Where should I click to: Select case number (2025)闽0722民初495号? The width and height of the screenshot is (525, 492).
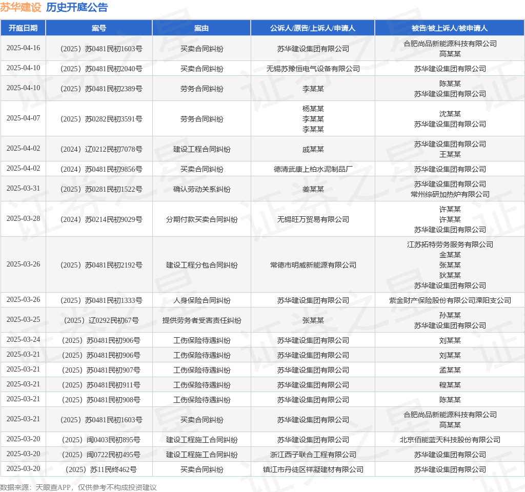click(x=101, y=455)
